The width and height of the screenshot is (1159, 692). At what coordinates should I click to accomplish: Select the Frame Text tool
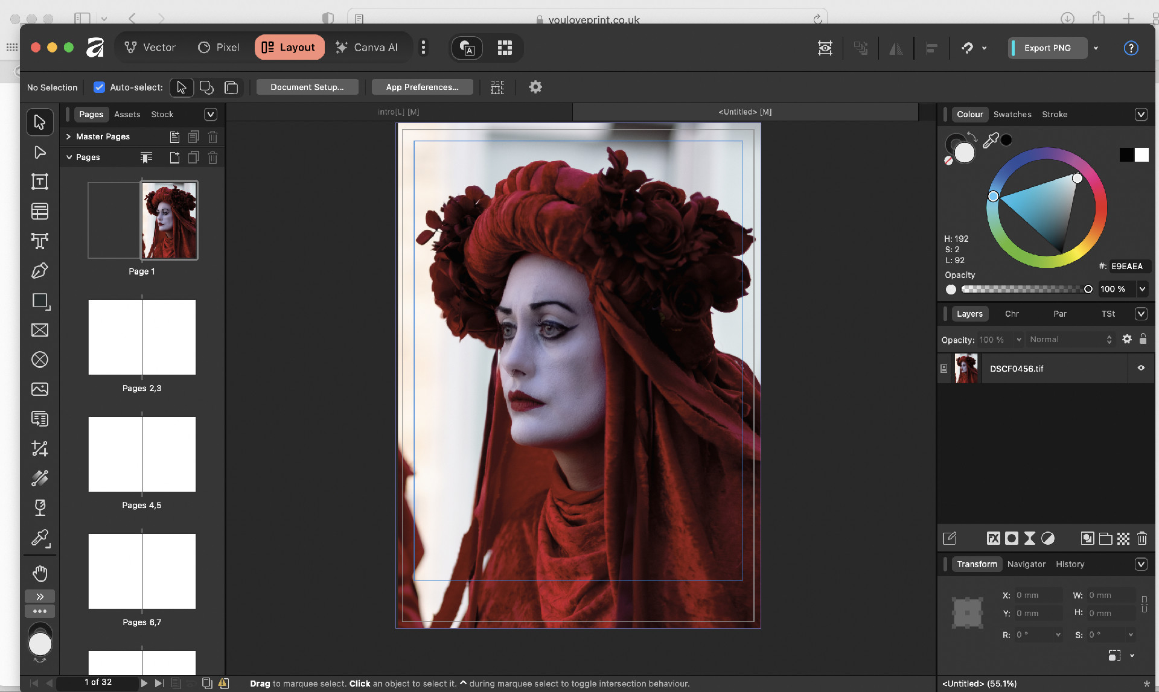[x=40, y=182]
